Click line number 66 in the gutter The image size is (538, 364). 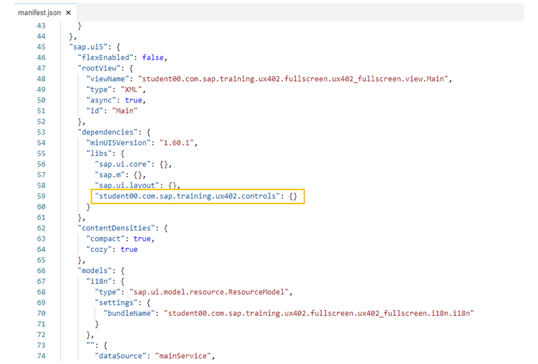click(x=41, y=271)
